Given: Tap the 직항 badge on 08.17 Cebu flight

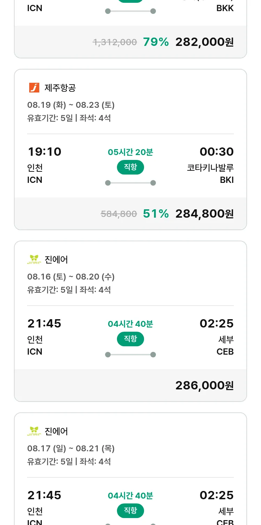Looking at the screenshot, I should (x=130, y=511).
